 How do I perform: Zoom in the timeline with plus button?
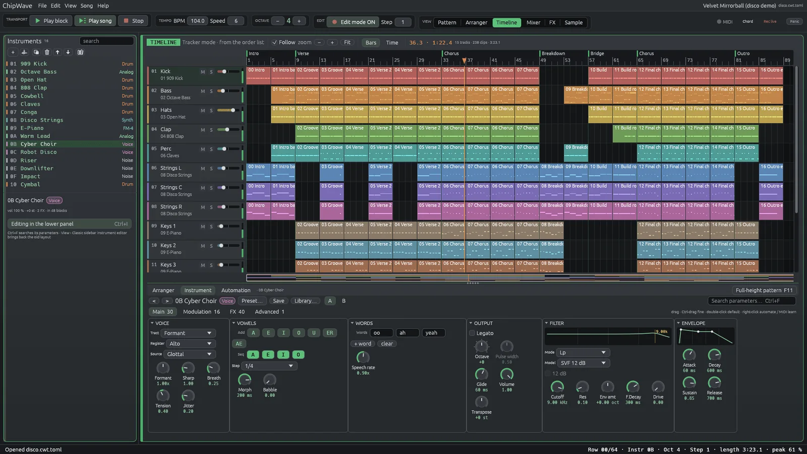[332, 42]
